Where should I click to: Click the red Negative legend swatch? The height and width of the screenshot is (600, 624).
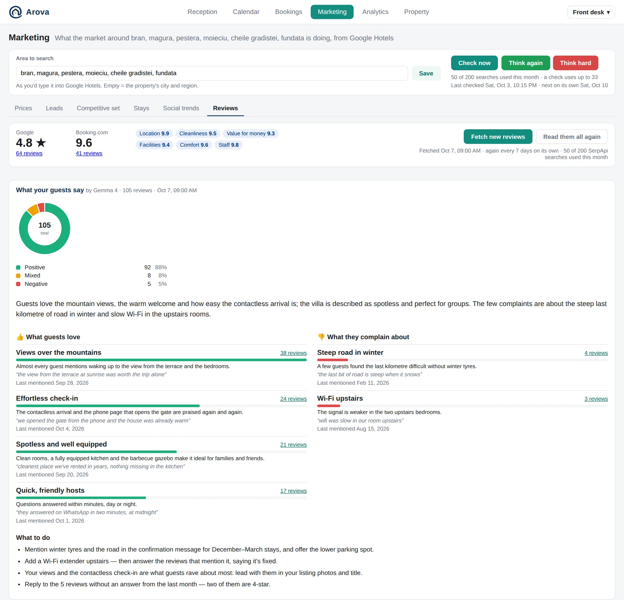[18, 284]
